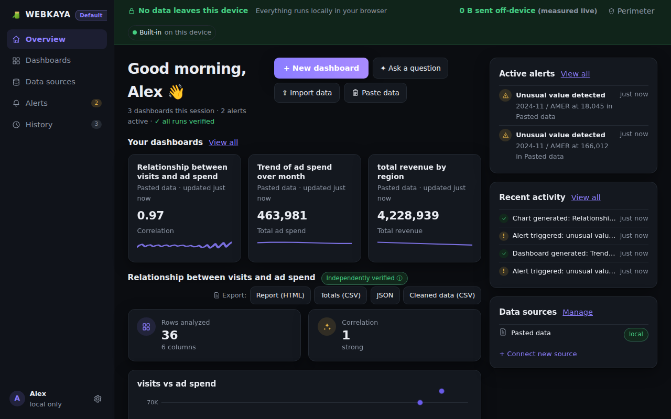
Task: Click check icon beside Dashboard generated
Action: (504, 253)
